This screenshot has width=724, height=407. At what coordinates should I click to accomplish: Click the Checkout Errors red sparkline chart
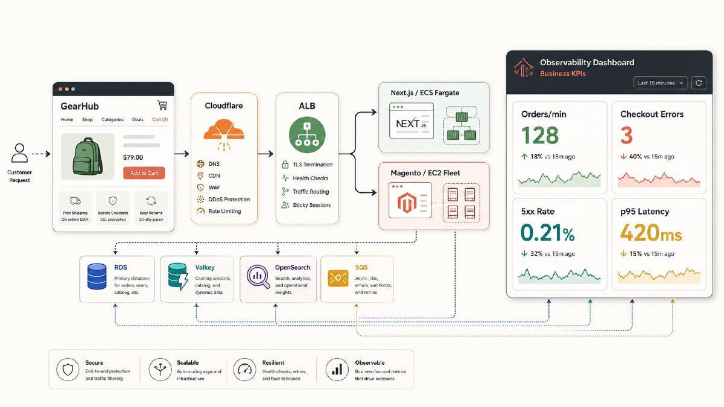coord(659,179)
